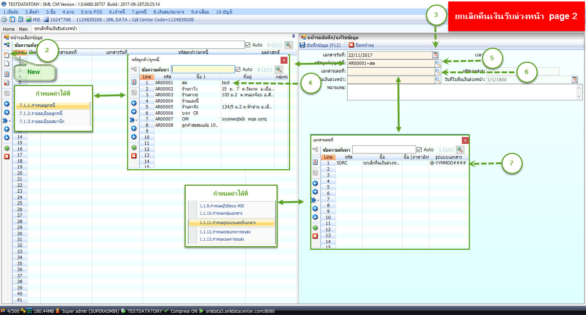
Task: Click the grid layout icon in main list sidebar
Action: pyautogui.click(x=7, y=93)
